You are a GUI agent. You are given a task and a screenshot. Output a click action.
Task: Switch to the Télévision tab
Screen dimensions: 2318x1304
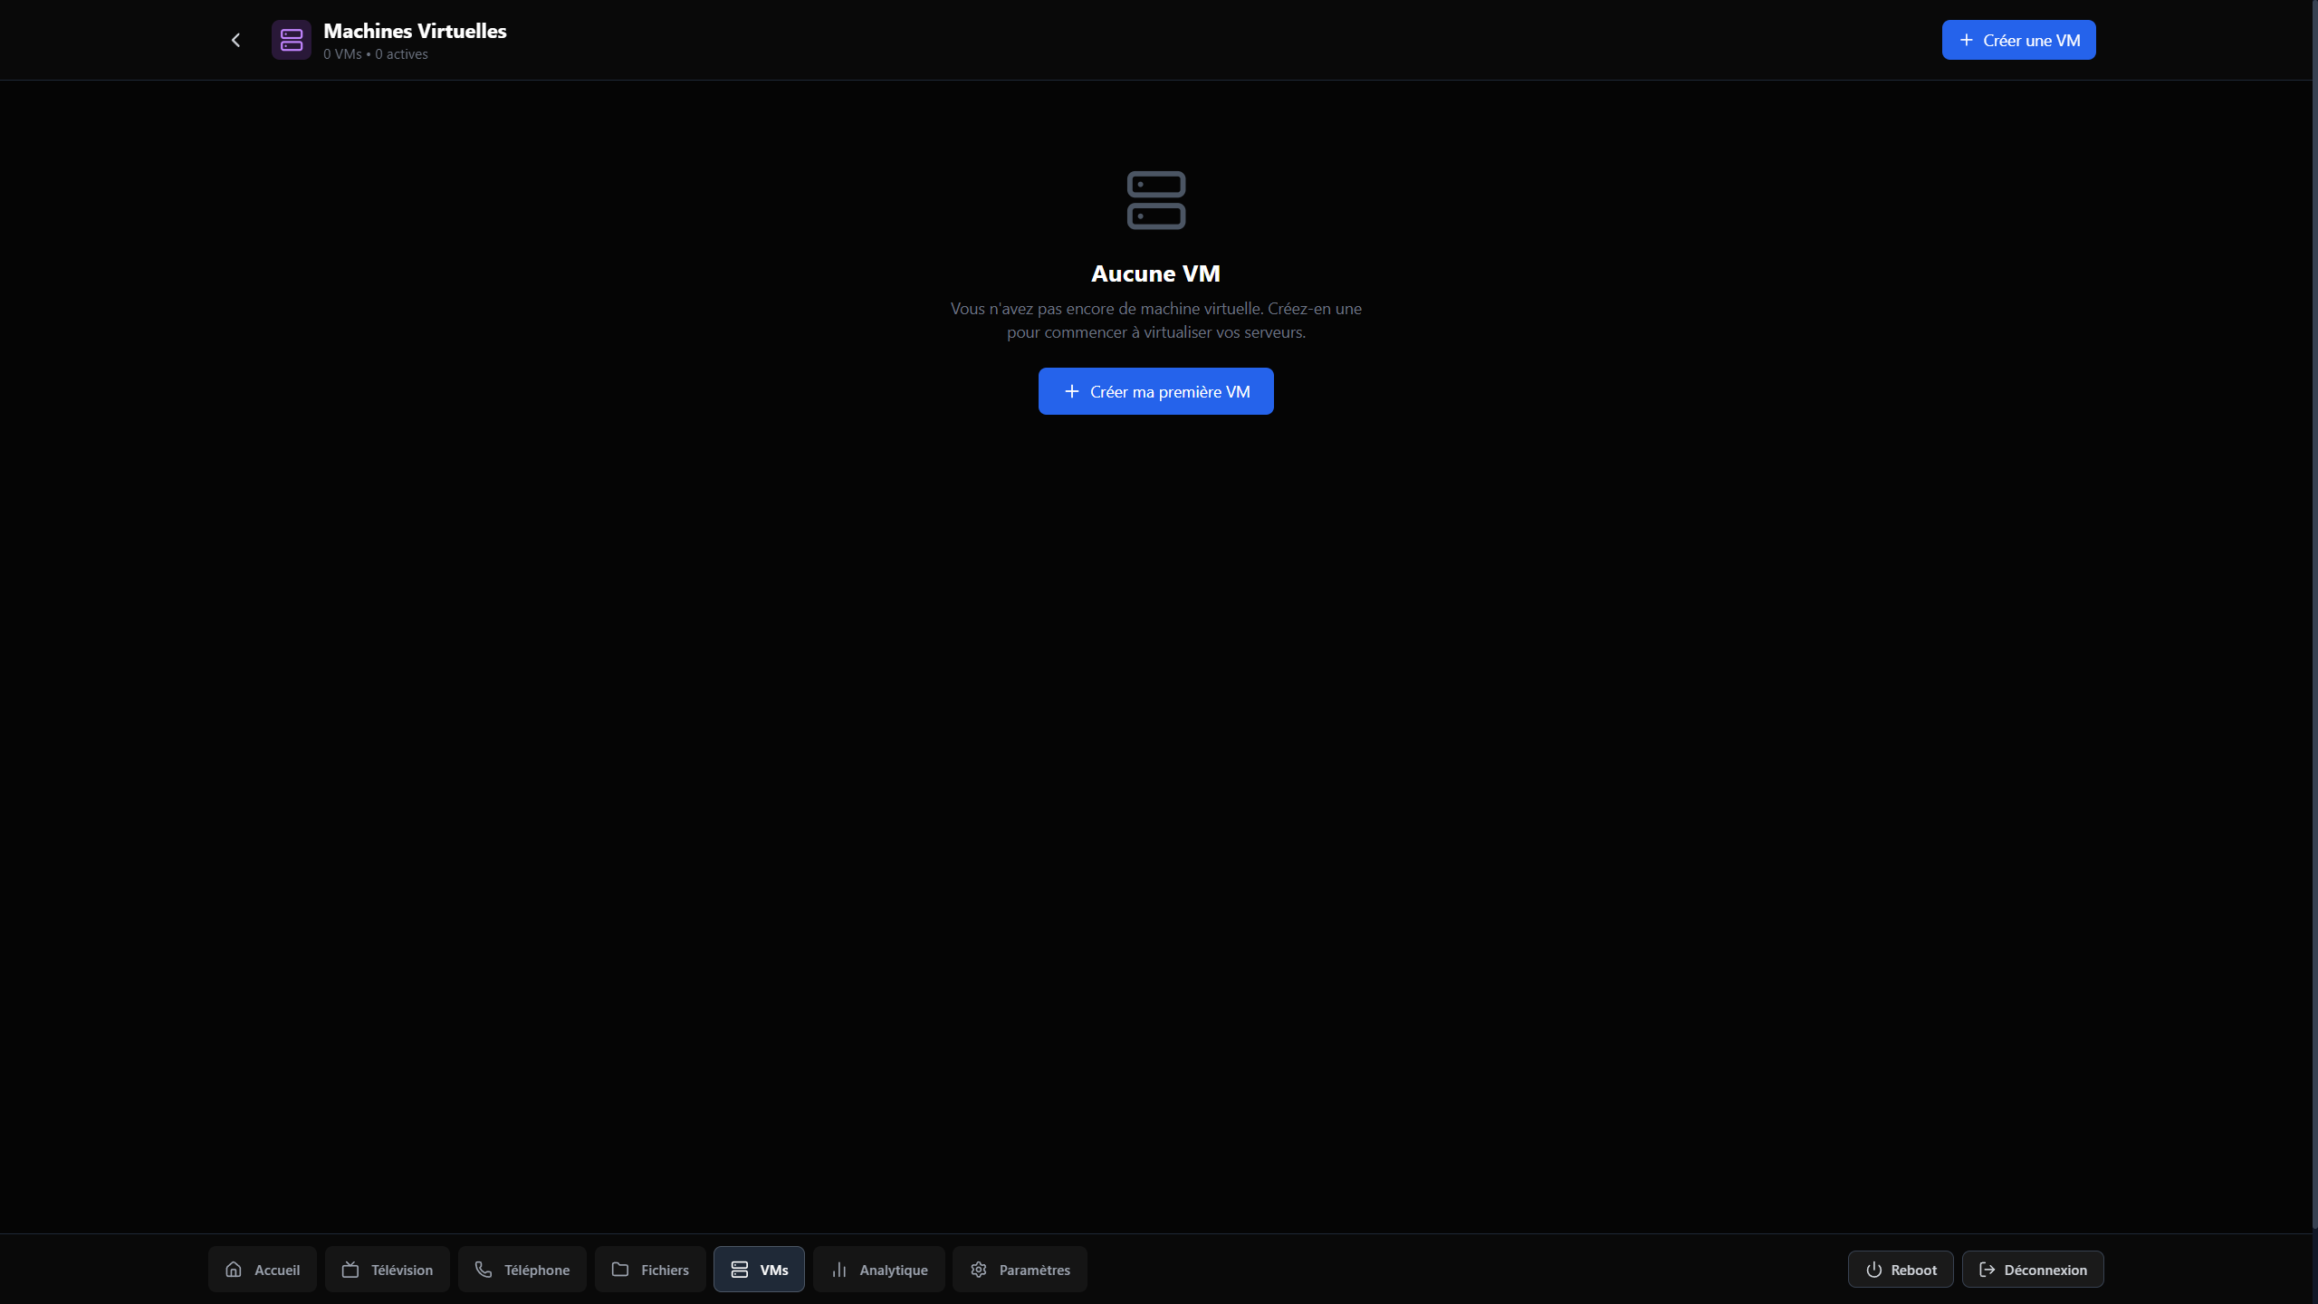click(x=388, y=1270)
